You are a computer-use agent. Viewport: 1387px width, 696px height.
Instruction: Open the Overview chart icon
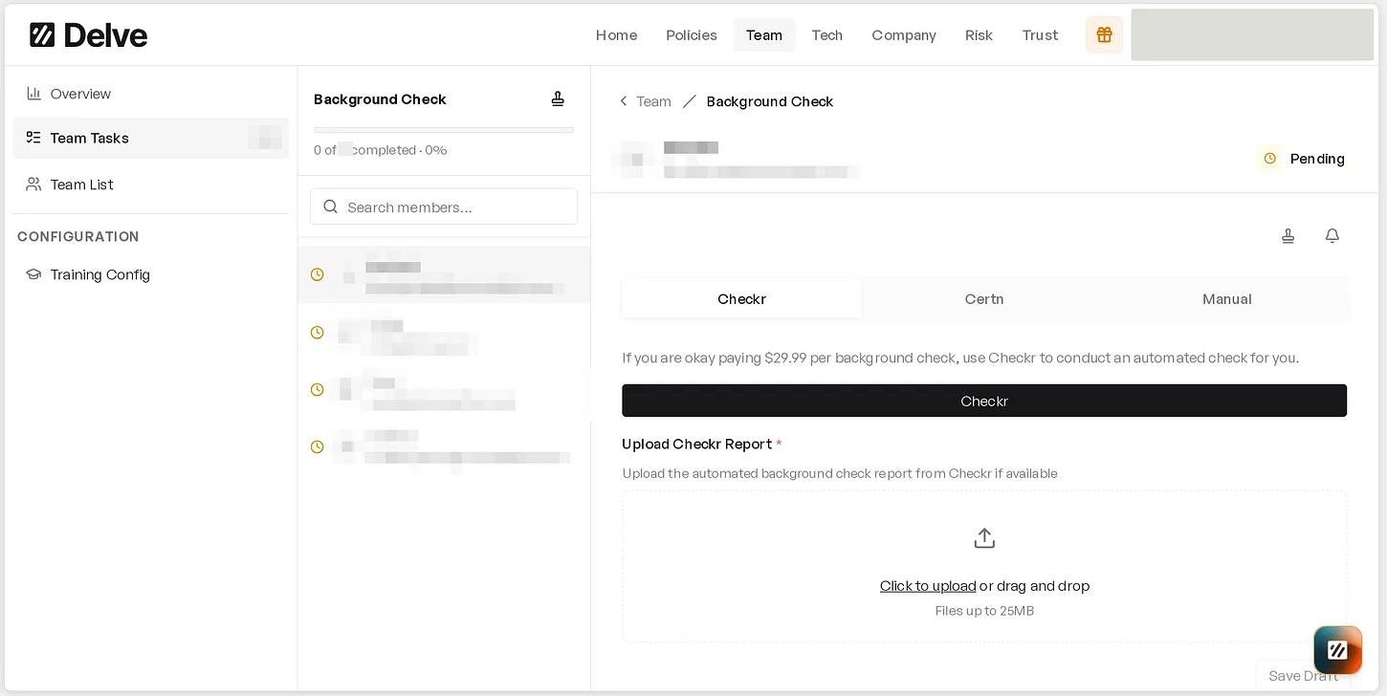tap(33, 94)
